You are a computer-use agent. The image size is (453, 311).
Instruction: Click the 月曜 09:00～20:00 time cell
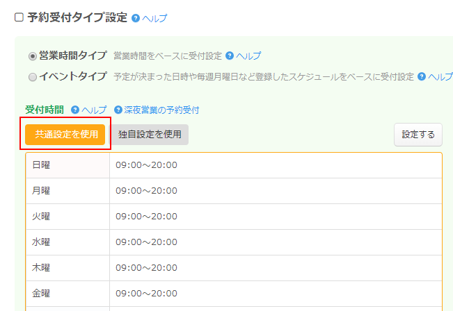coord(147,191)
